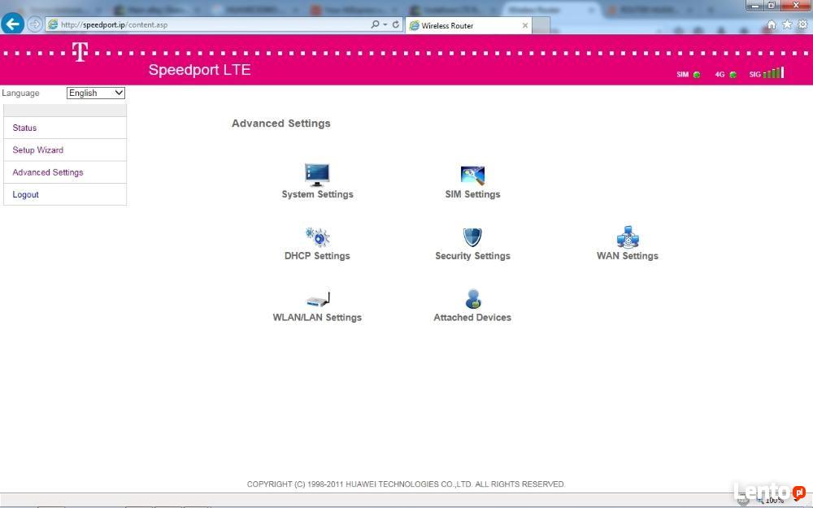Click the browser forward arrow

click(x=34, y=24)
